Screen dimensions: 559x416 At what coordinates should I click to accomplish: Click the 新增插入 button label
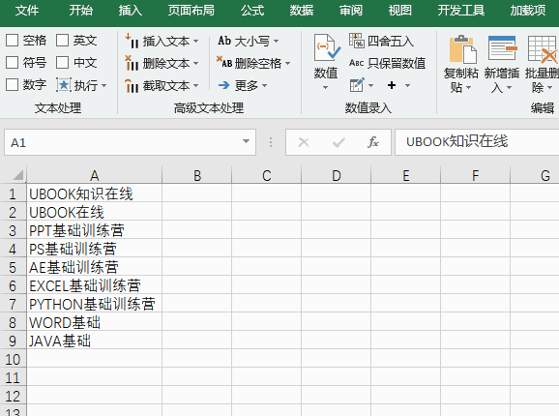tap(502, 80)
